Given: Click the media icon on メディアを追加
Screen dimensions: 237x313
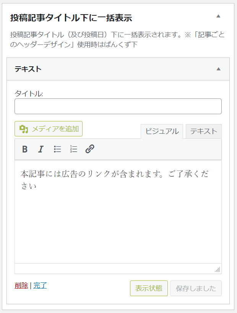Looking at the screenshot, I should point(24,129).
